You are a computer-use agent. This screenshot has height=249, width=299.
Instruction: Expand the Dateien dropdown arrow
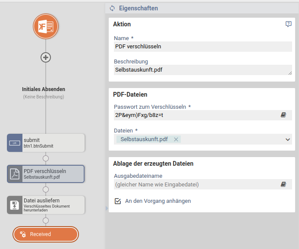tap(288, 139)
